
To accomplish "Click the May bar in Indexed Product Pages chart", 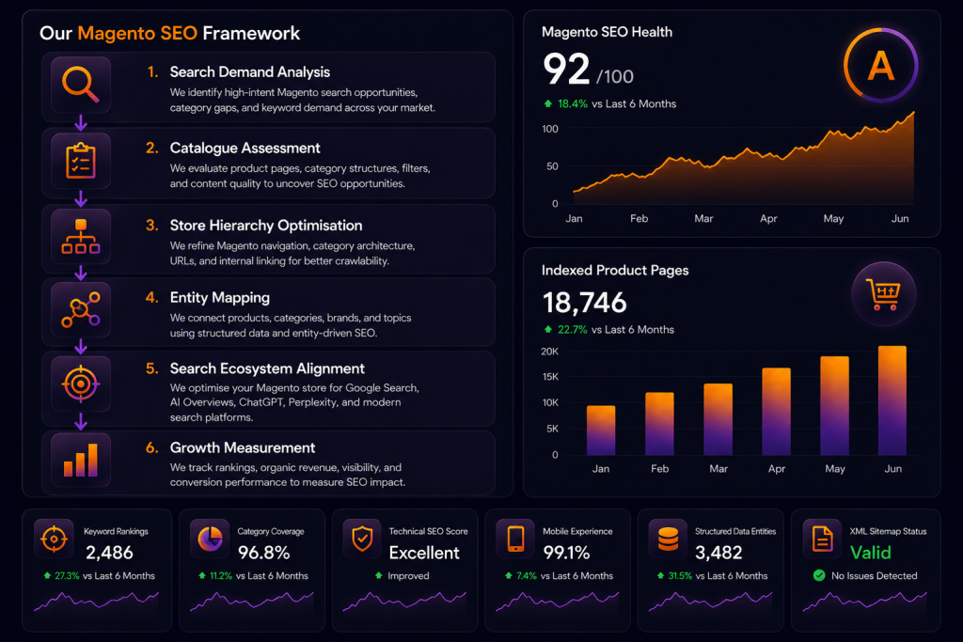I will coord(835,406).
